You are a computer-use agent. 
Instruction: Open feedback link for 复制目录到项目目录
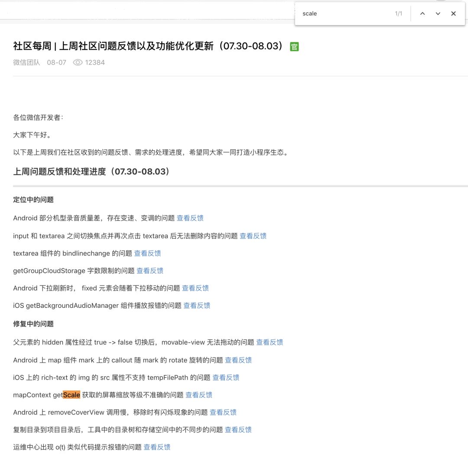coord(238,430)
